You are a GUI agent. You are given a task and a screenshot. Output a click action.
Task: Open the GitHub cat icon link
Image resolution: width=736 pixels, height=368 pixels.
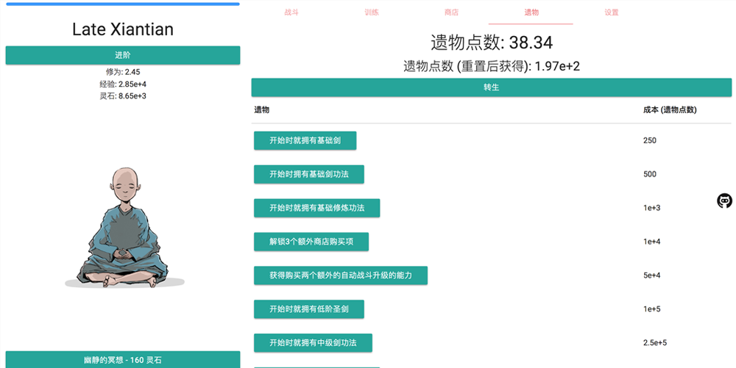click(x=725, y=201)
